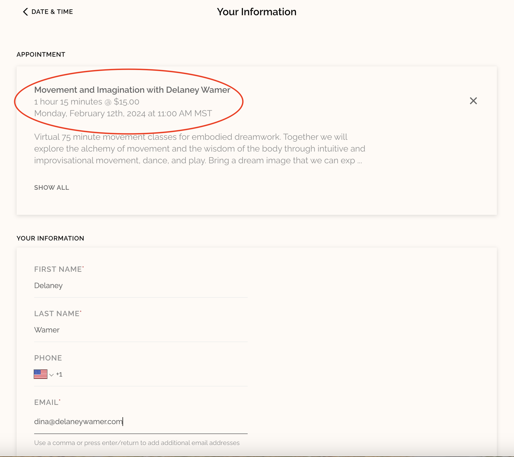Click the back chevron arrow icon
The image size is (514, 457).
(25, 12)
